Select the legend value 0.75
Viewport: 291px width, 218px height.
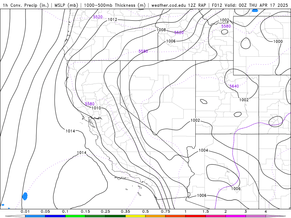click(166, 211)
